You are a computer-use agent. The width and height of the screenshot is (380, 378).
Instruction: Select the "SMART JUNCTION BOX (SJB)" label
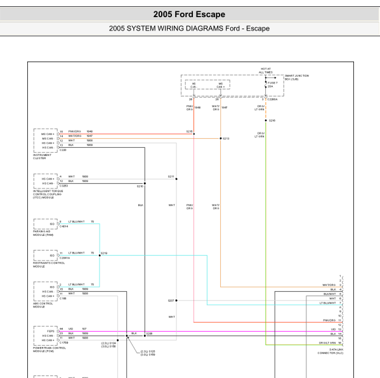[297, 77]
